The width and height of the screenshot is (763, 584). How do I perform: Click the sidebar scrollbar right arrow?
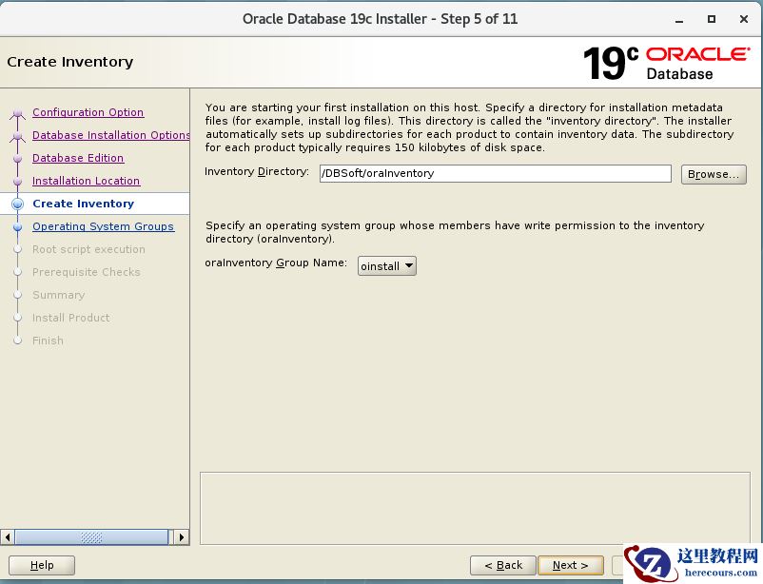[x=182, y=537]
